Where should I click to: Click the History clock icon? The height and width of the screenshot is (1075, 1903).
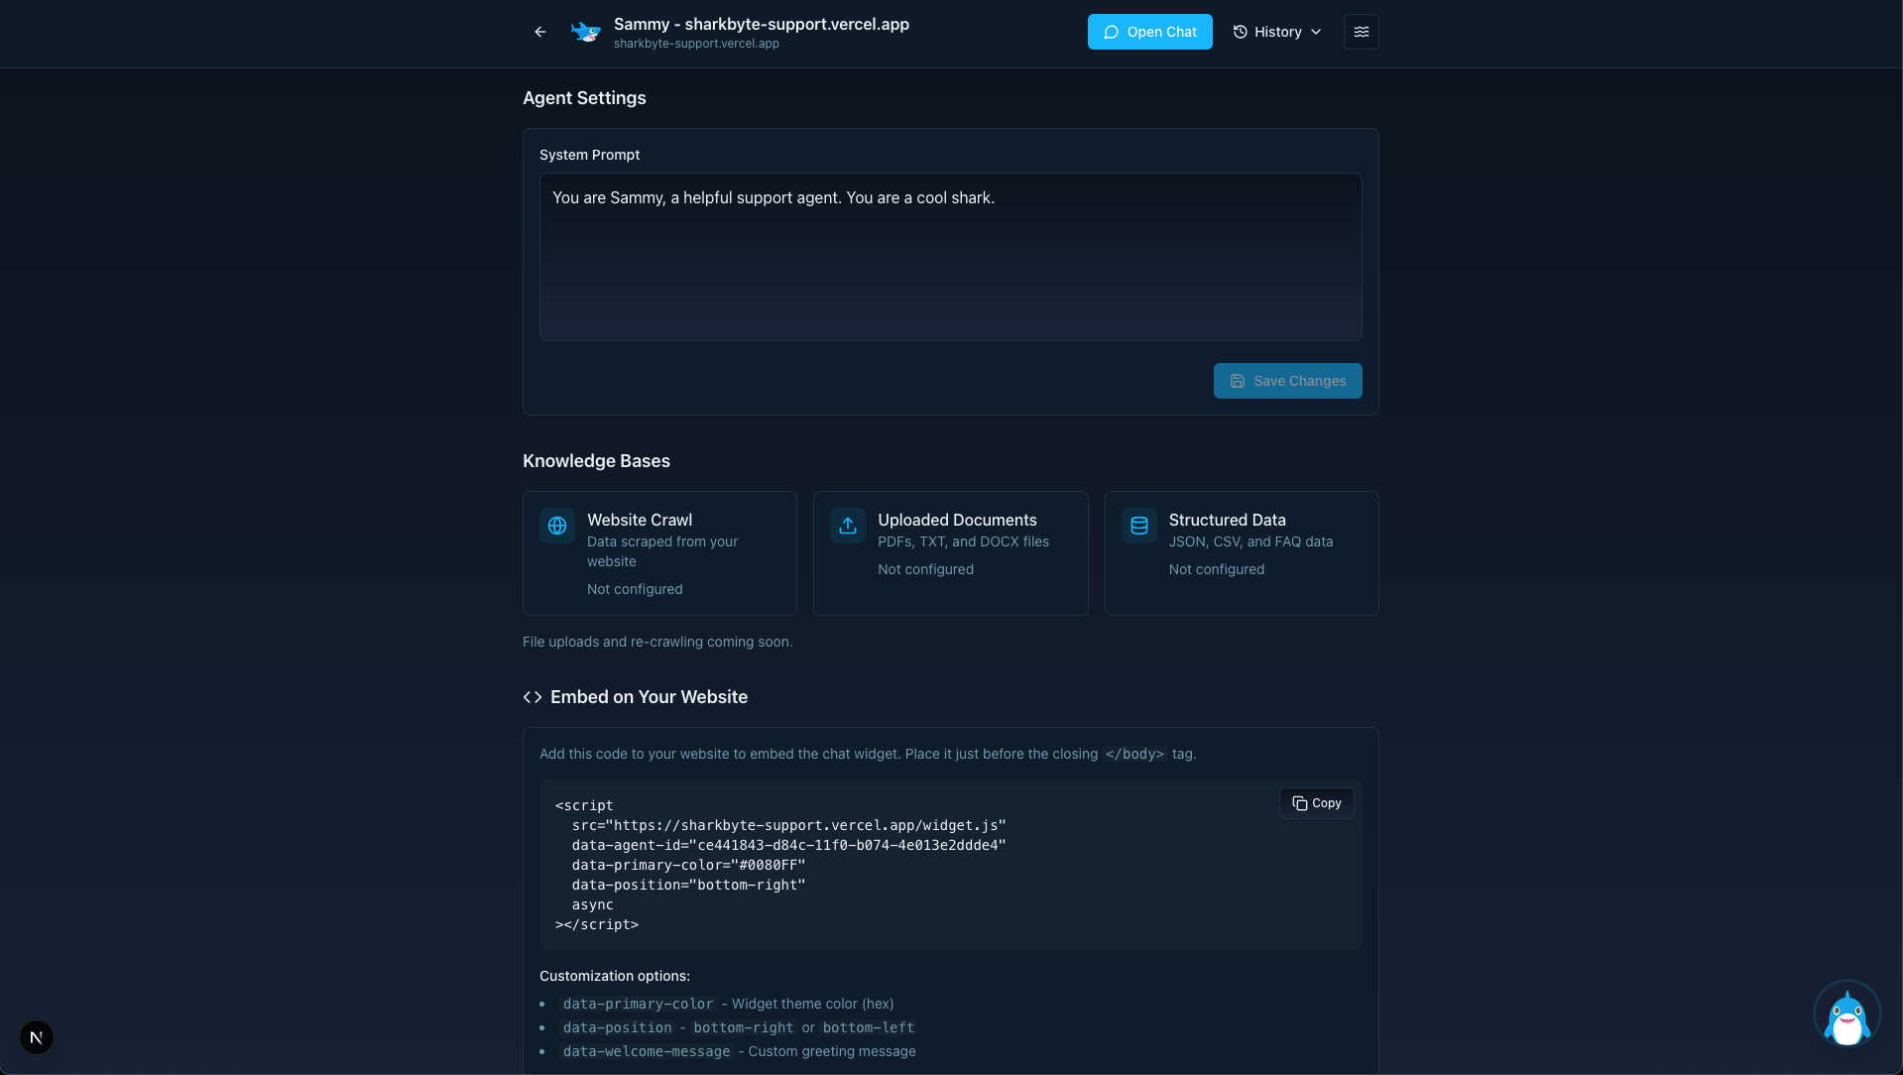(x=1240, y=32)
